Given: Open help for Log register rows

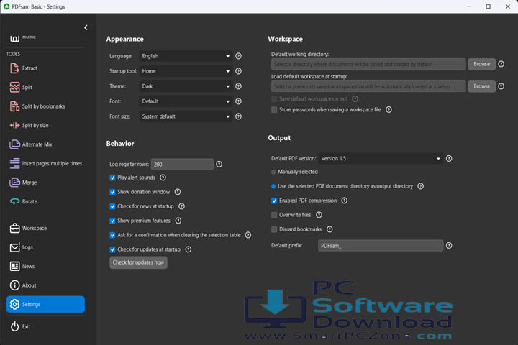Looking at the screenshot, I should coord(219,164).
